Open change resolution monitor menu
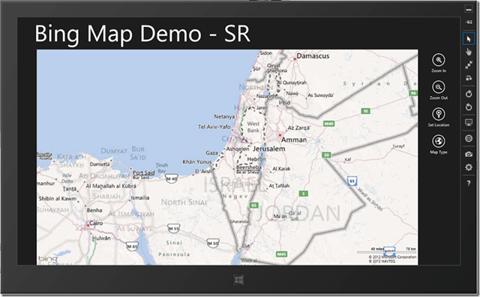The height and width of the screenshot is (297, 480). point(469,123)
